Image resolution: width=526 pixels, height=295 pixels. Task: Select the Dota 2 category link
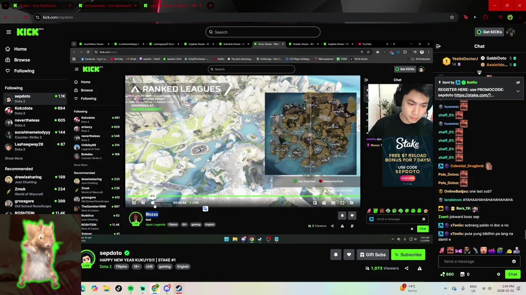[105, 266]
